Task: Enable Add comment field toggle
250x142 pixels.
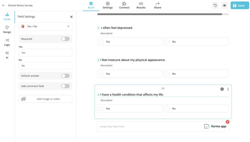Action: coord(65,86)
